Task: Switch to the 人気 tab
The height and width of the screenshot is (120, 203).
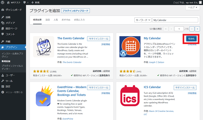Action: (x=56, y=20)
